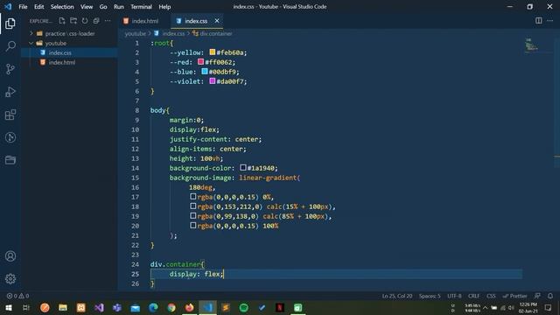Open the Manage gear in activity bar
Viewport: 560px width, 315px height.
(10, 278)
